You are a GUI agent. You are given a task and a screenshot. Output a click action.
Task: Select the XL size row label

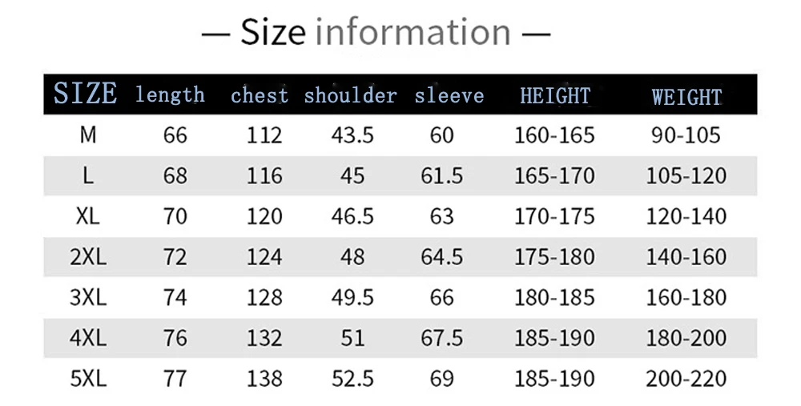pos(88,216)
